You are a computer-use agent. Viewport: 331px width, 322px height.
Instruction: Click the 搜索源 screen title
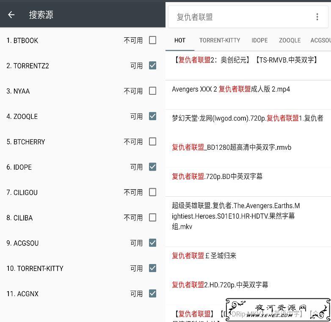41,15
